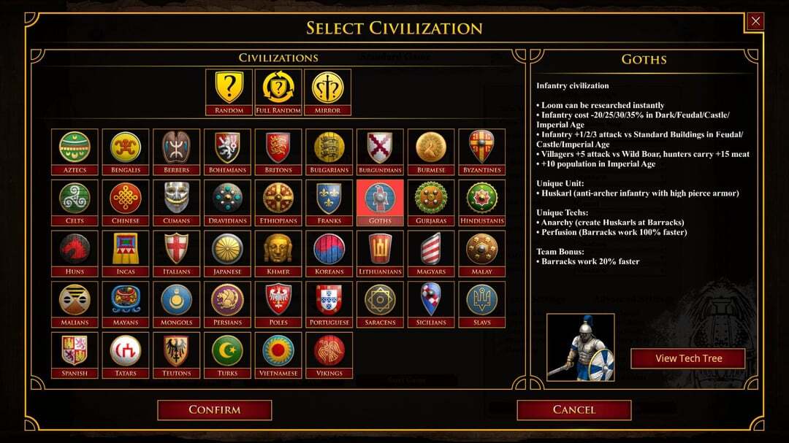The width and height of the screenshot is (789, 443).
Task: Confirm the civilization selection
Action: (215, 410)
